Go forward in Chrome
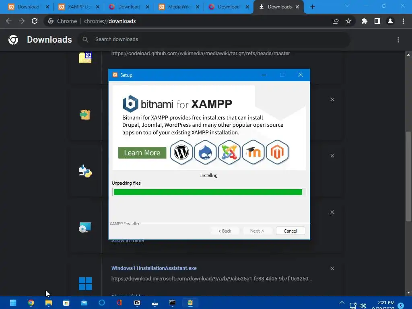The width and height of the screenshot is (412, 309). point(22,21)
